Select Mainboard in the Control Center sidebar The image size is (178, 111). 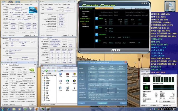tap(86, 11)
